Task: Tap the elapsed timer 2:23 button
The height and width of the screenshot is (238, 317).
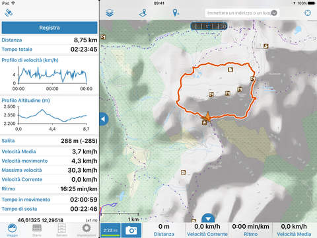Action: click(x=110, y=230)
